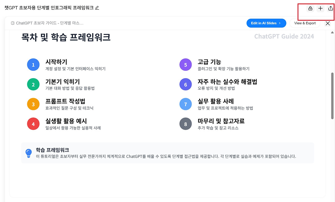Click the lock icon in the top-right toolbar
This screenshot has width=335, height=202.
coord(310,8)
